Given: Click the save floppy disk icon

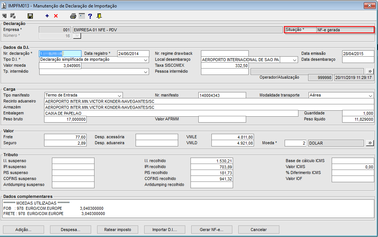Looking at the screenshot, I should [x=30, y=16].
